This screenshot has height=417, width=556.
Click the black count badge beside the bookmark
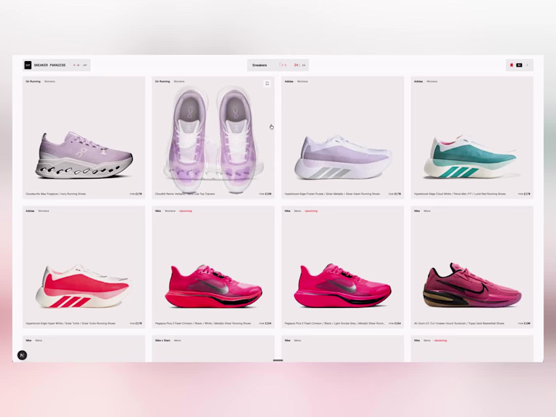pyautogui.click(x=519, y=65)
